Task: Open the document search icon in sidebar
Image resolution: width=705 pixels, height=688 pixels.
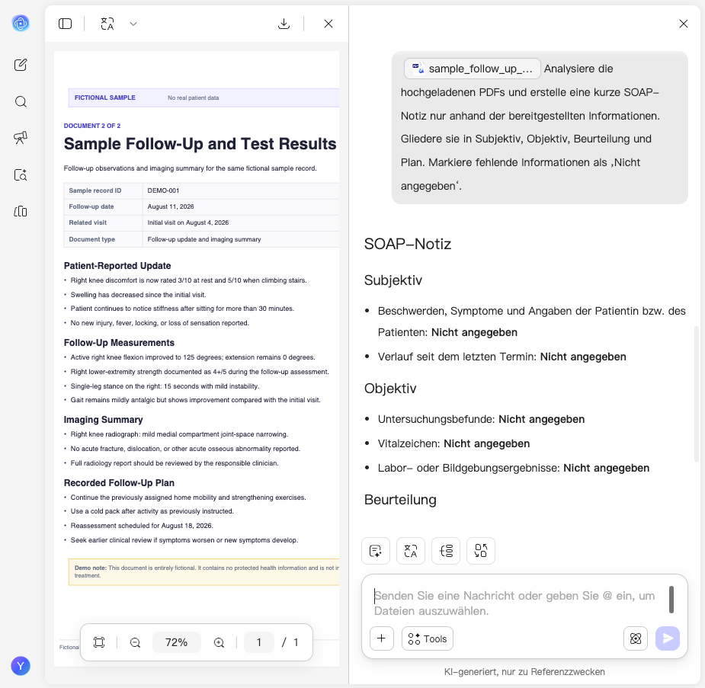Action: pyautogui.click(x=21, y=174)
